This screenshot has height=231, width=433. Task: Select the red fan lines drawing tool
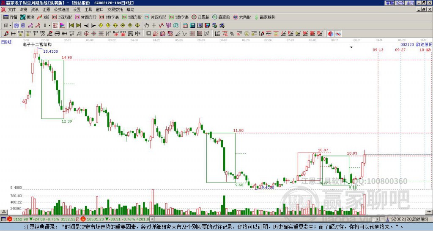pos(156,34)
